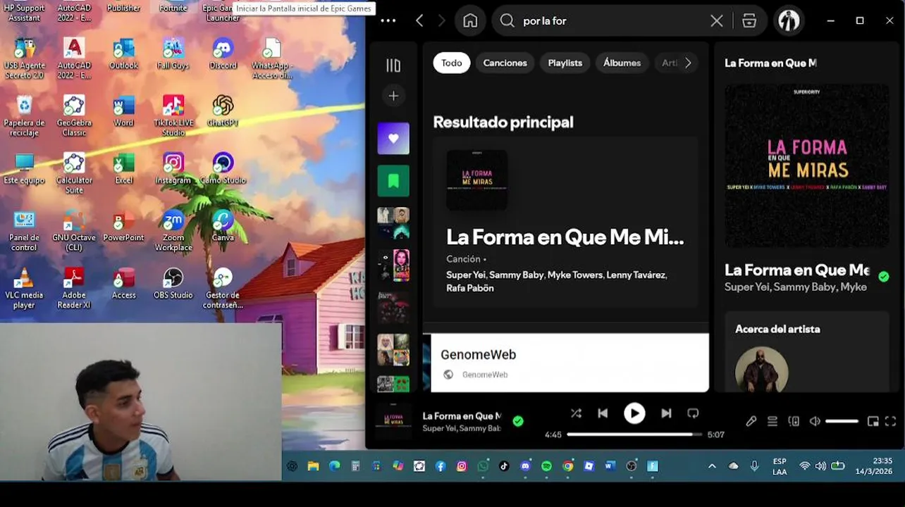Click the magnifying glass search icon
This screenshot has height=507, width=905.
507,21
